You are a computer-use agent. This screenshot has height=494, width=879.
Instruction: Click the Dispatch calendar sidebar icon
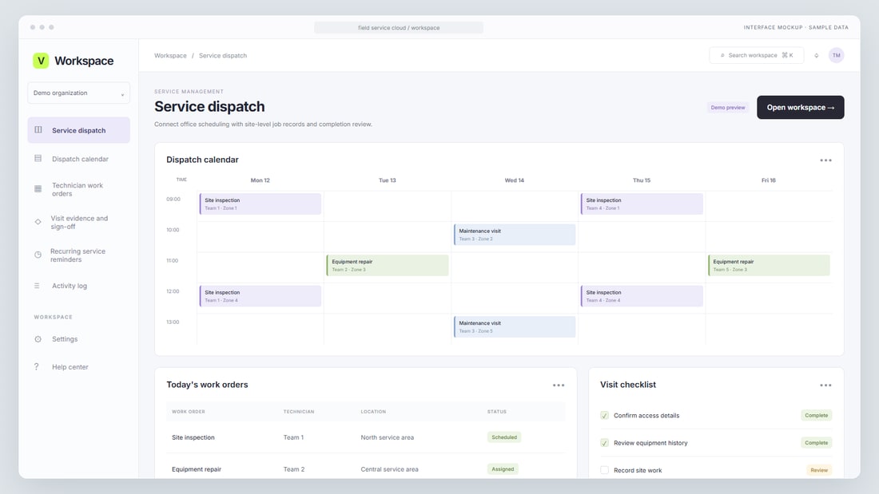point(38,159)
